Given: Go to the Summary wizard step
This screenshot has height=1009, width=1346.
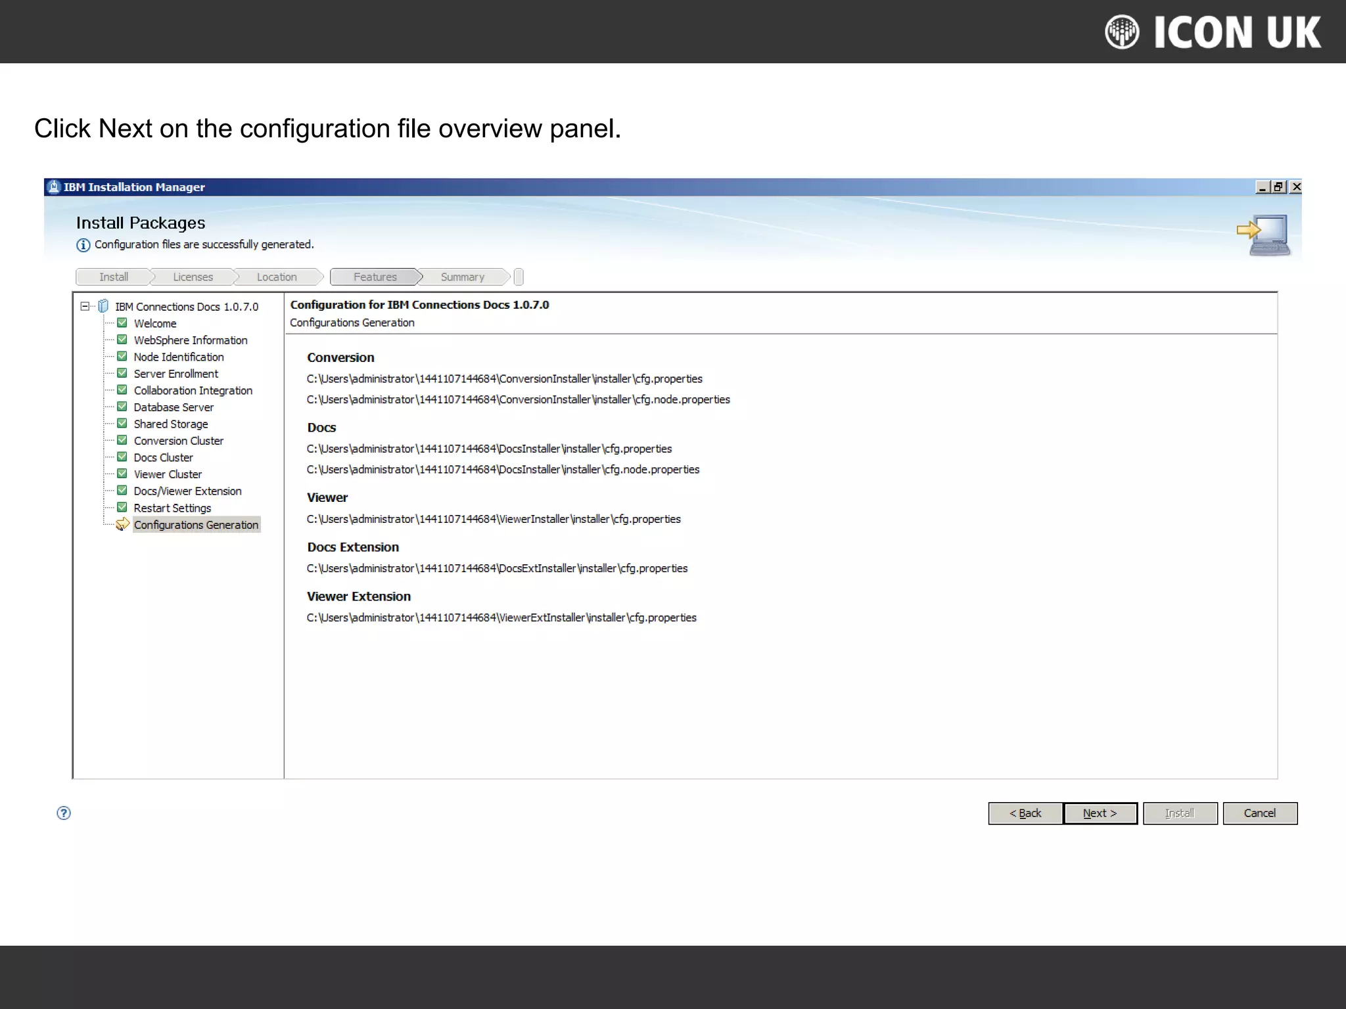Looking at the screenshot, I should point(462,277).
